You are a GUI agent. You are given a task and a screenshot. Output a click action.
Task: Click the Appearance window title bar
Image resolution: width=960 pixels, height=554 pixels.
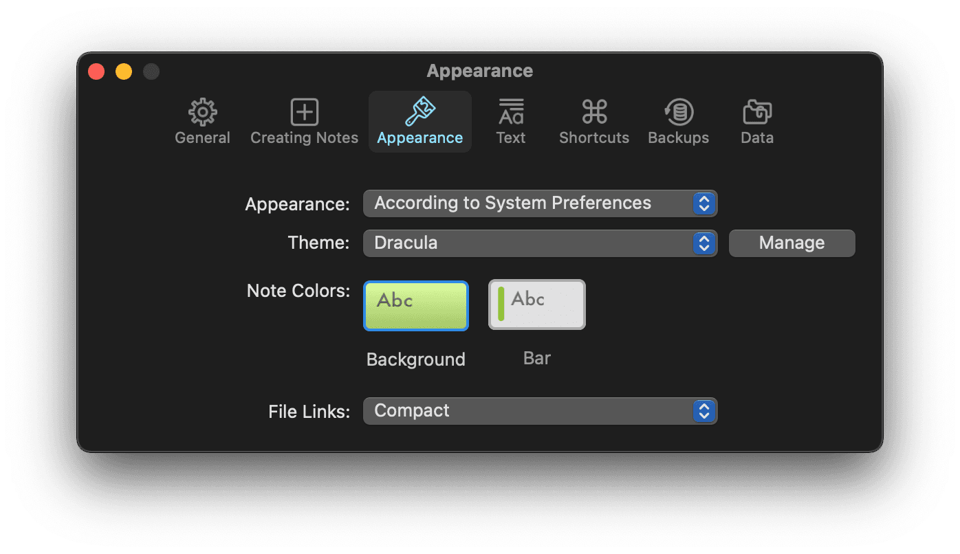[479, 70]
